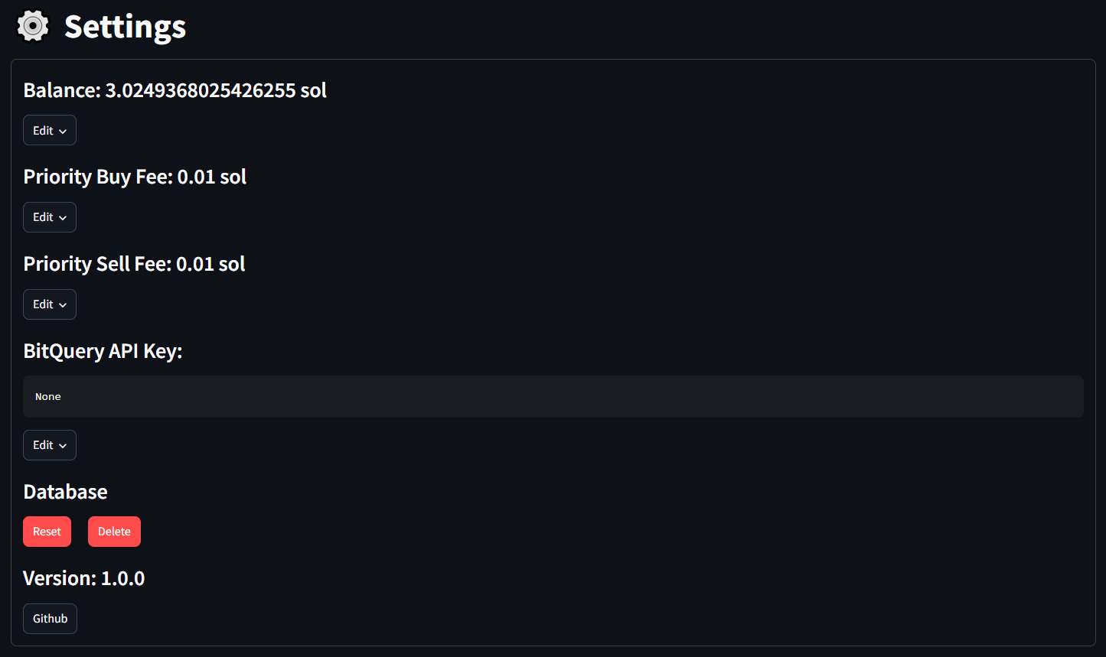
Task: Open the Github link button
Action: [50, 619]
